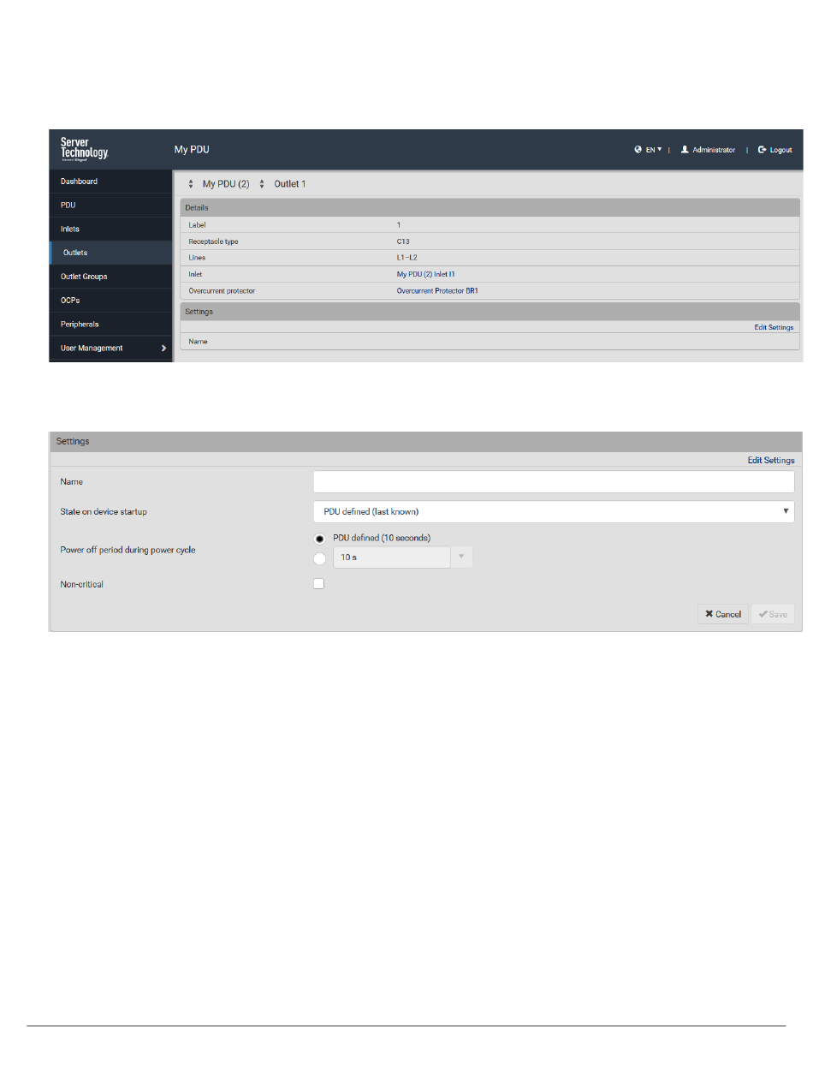Click Edit Settings in the lower Settings form
The image size is (813, 1079).
[x=771, y=460]
